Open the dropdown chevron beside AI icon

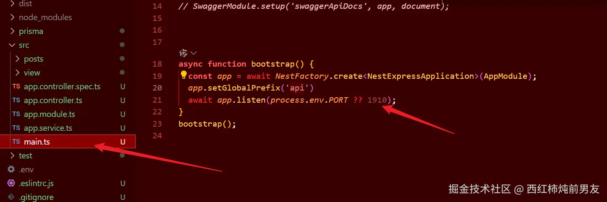[194, 53]
